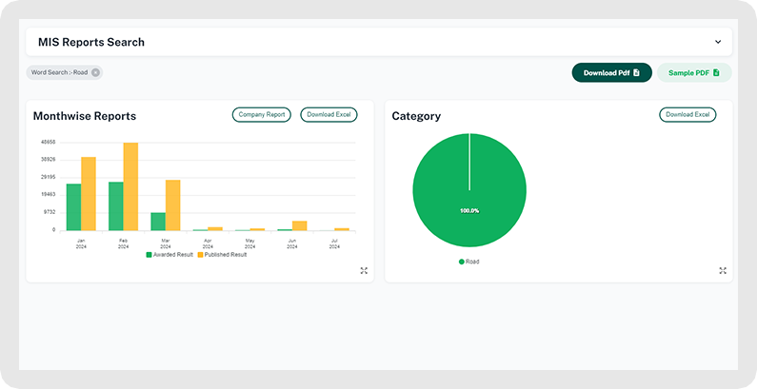Click the Feb 2024 yellow Published bar
This screenshot has height=389, width=757.
tap(130, 187)
